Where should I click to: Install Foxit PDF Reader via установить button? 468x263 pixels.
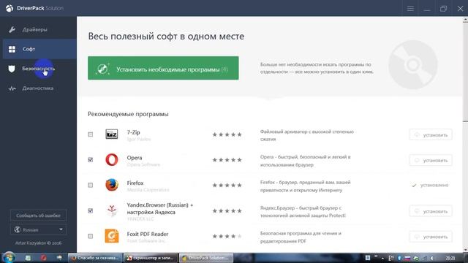tap(431, 237)
